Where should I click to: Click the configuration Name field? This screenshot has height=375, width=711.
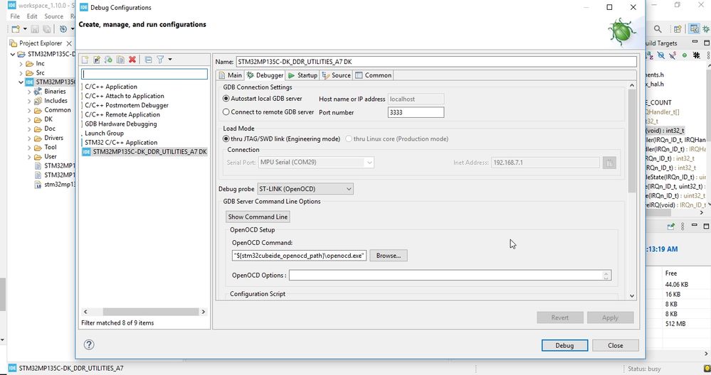[x=436, y=62]
